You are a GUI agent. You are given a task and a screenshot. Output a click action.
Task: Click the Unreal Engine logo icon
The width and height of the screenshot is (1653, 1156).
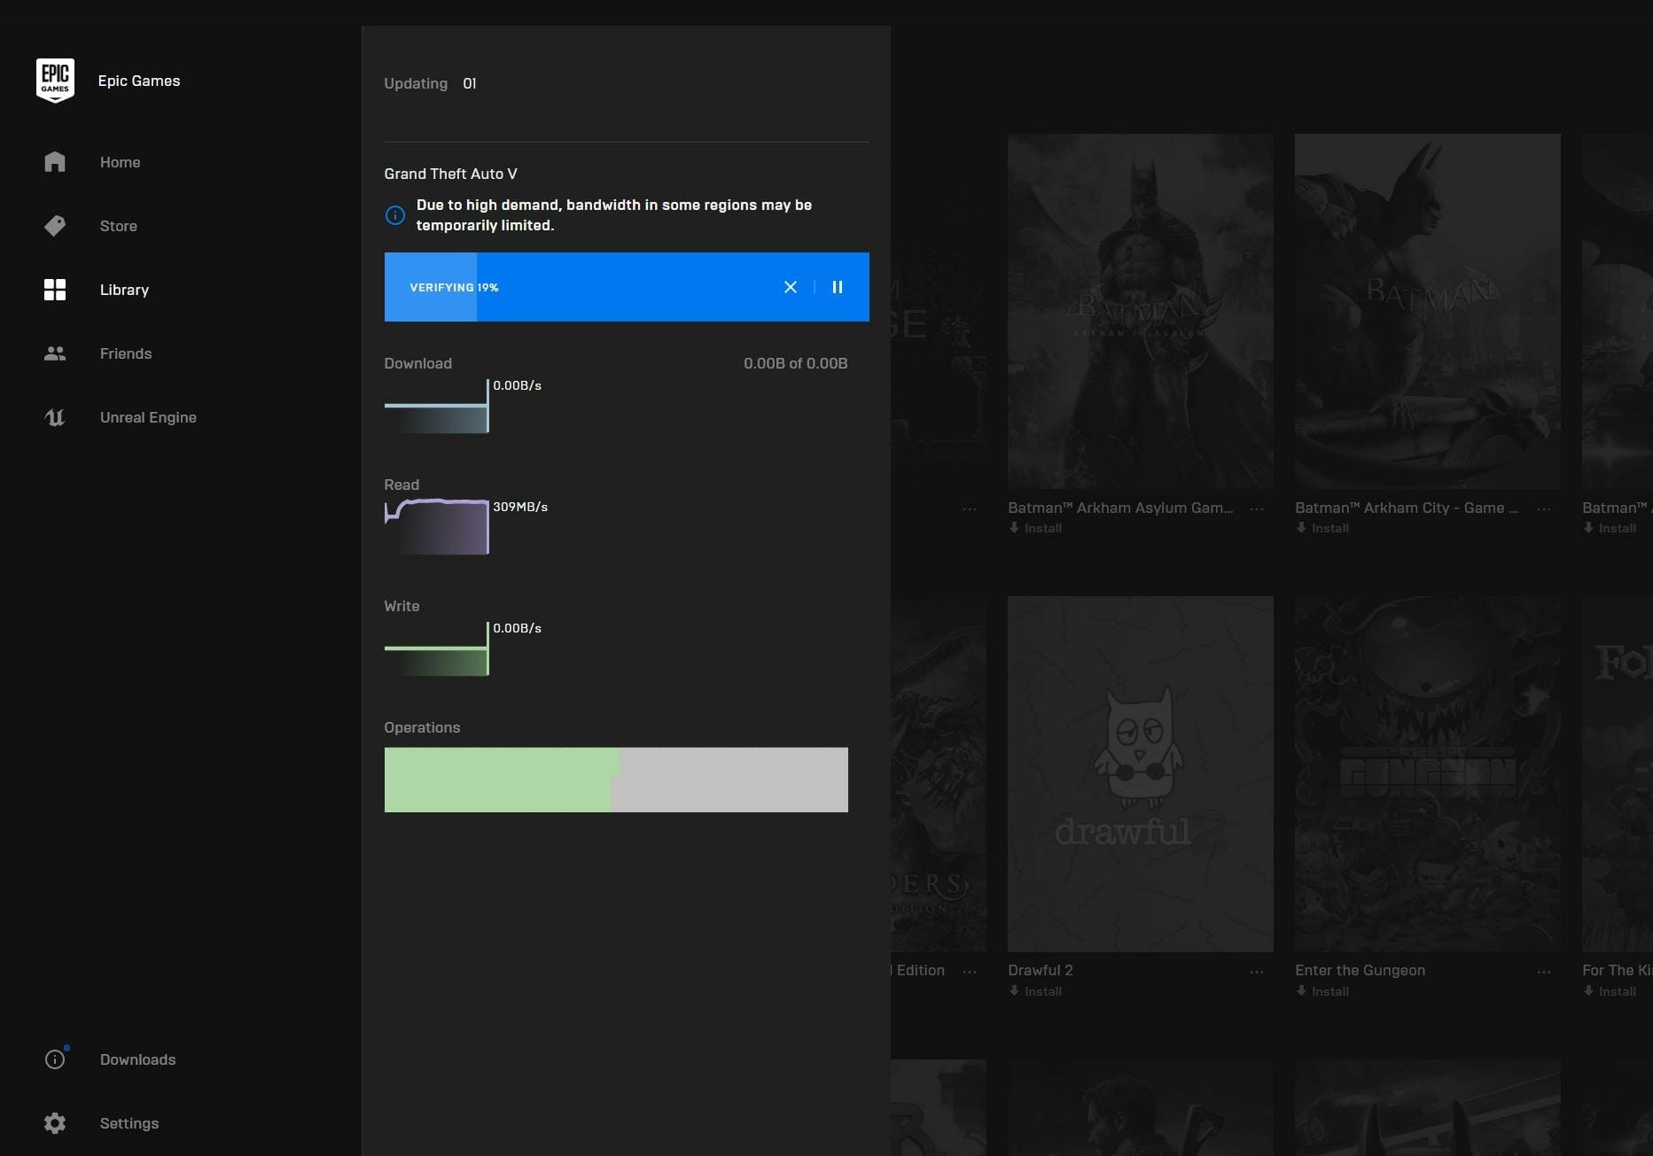pyautogui.click(x=55, y=417)
